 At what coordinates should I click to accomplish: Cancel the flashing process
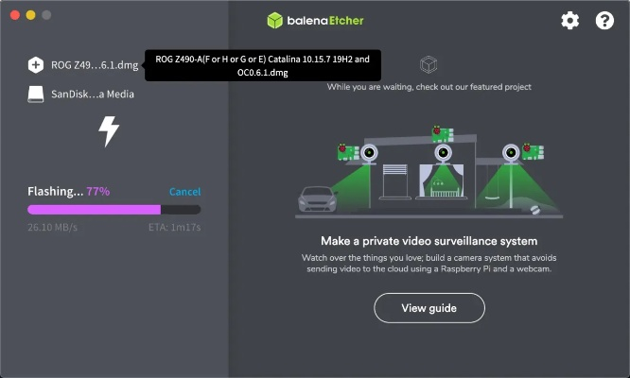click(x=184, y=192)
